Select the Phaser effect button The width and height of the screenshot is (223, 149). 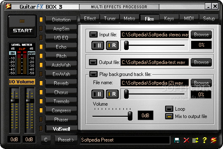tap(61, 119)
